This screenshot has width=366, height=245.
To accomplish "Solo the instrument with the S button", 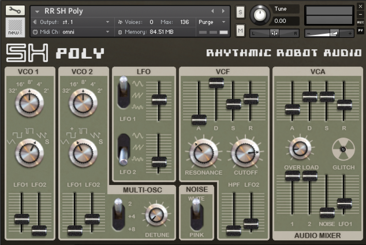I will coord(240,12).
